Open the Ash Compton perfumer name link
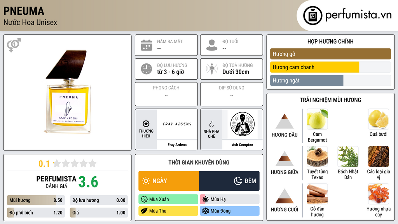 point(243,145)
